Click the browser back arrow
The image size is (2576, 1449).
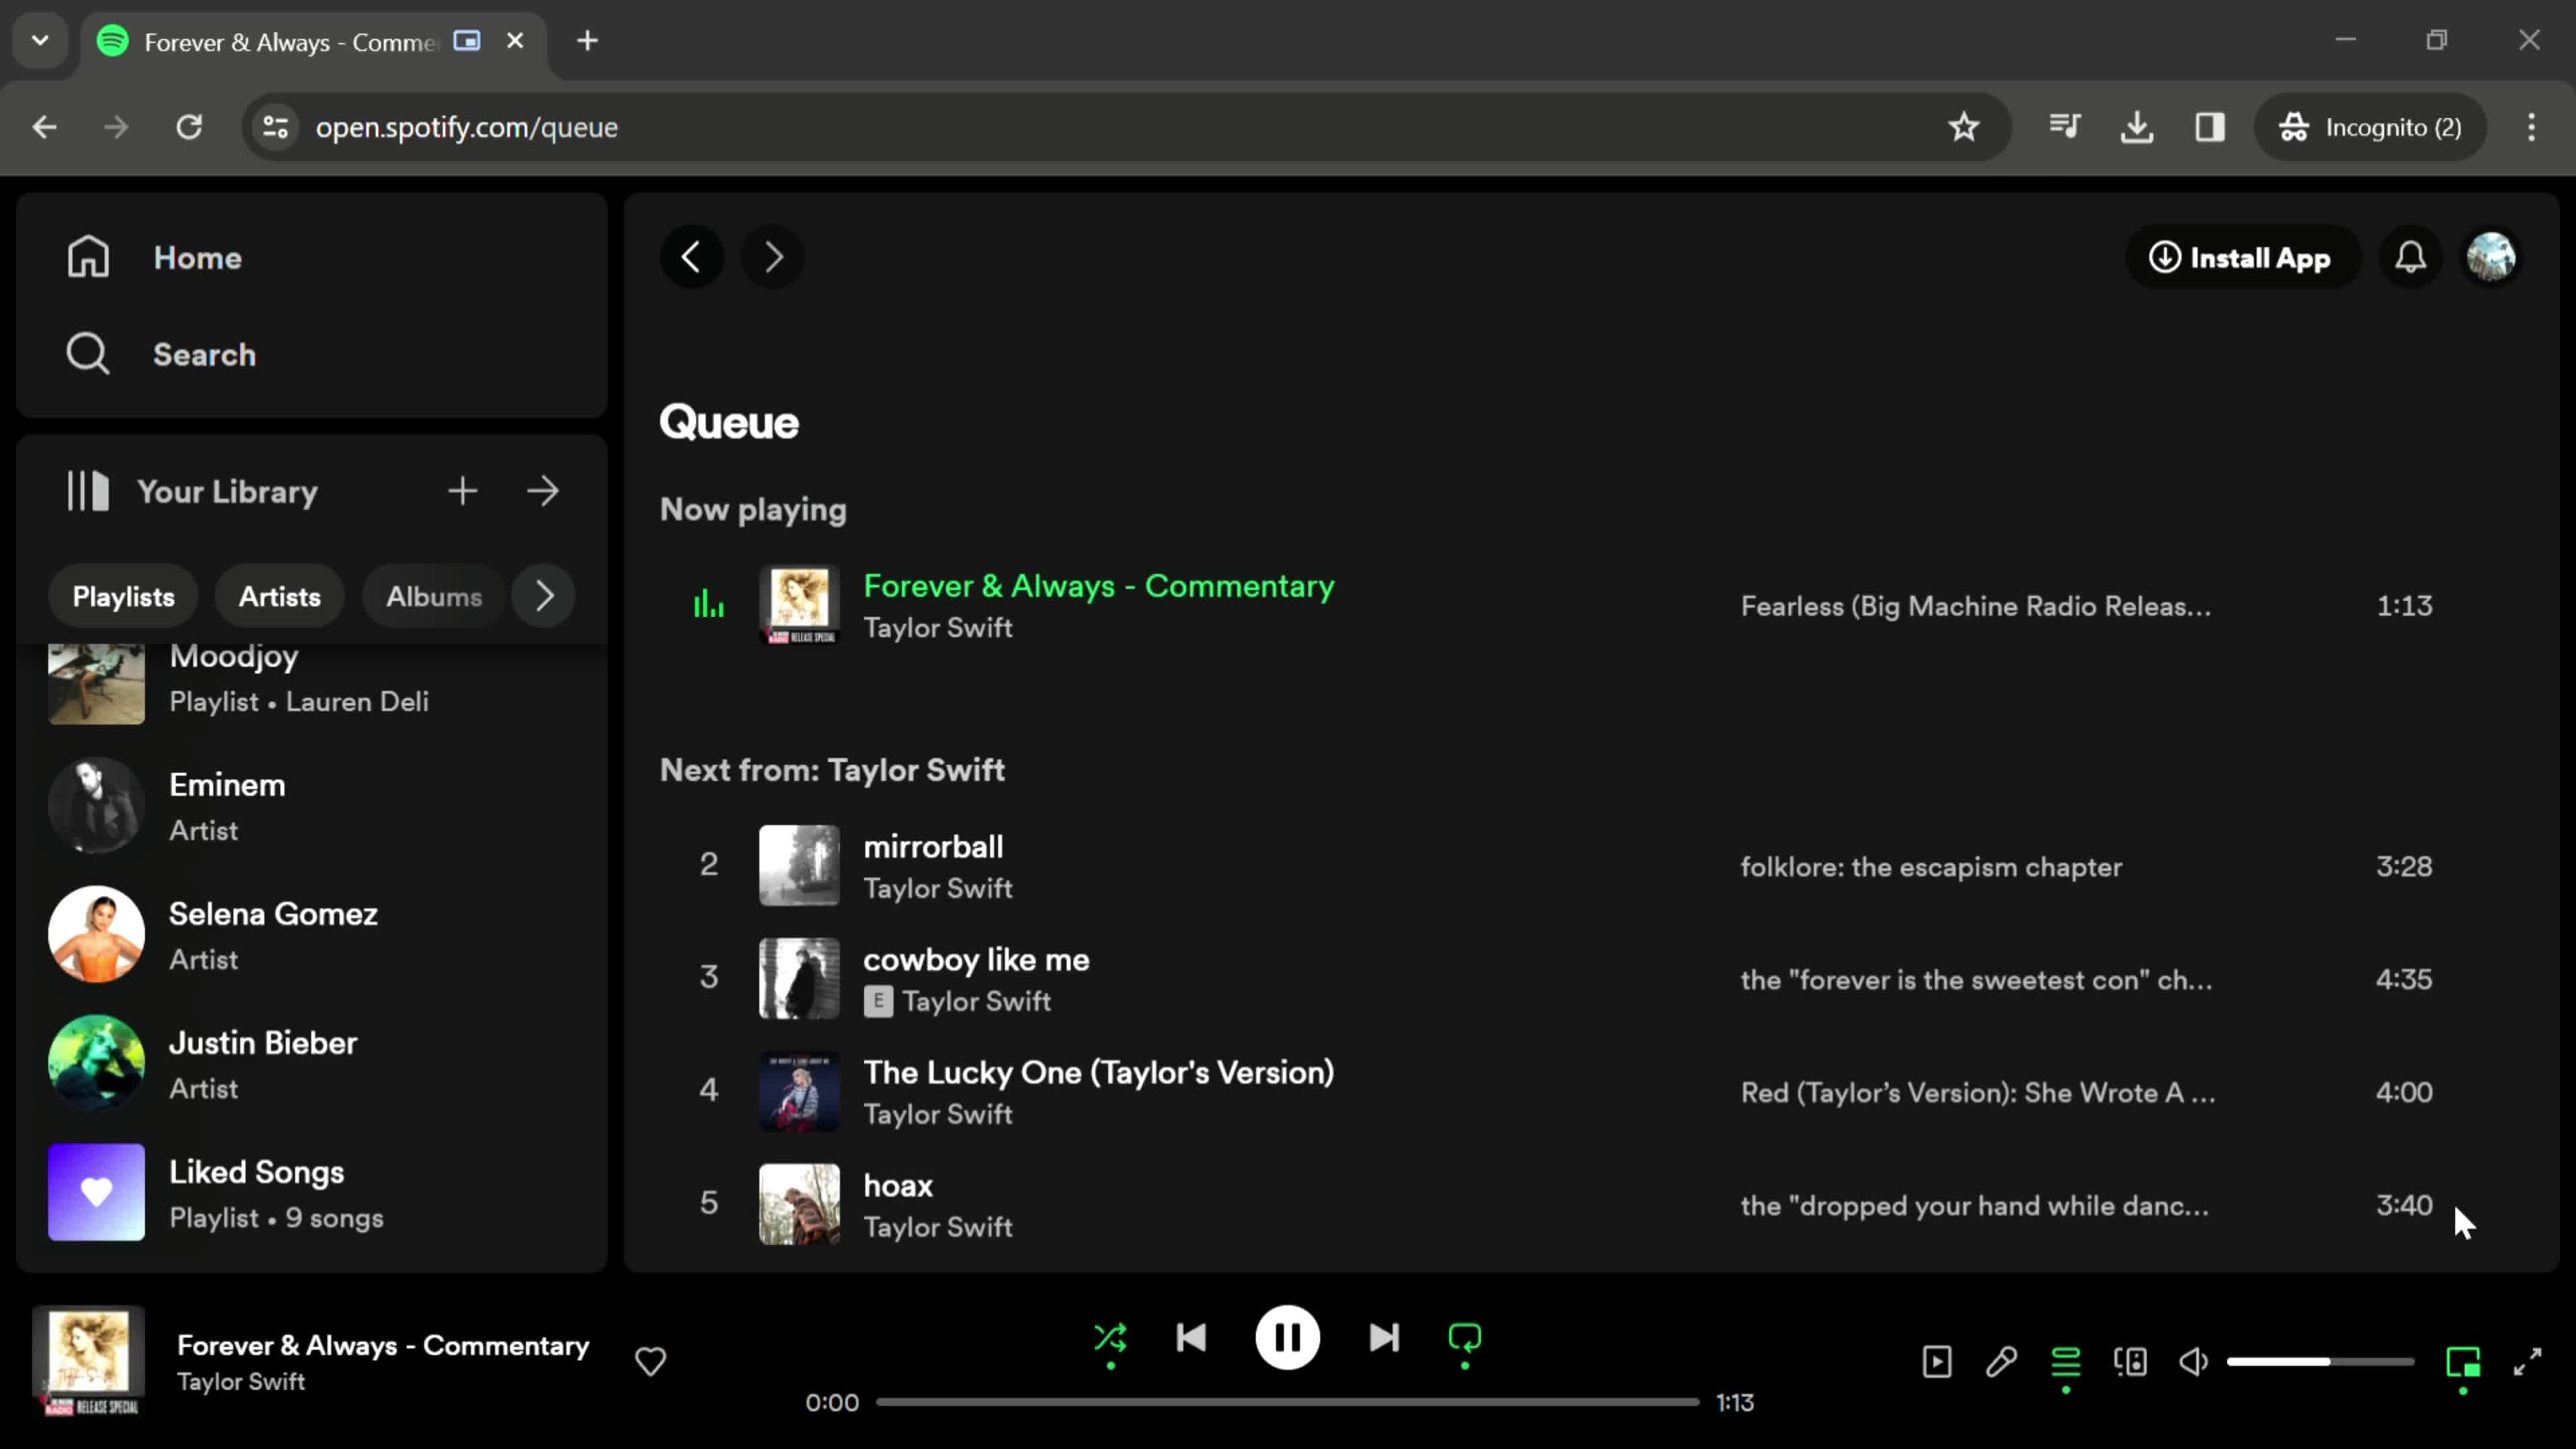pos(44,127)
